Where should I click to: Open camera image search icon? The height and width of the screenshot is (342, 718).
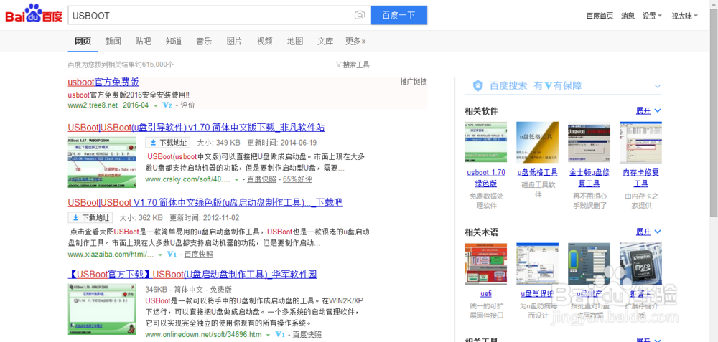tap(360, 16)
